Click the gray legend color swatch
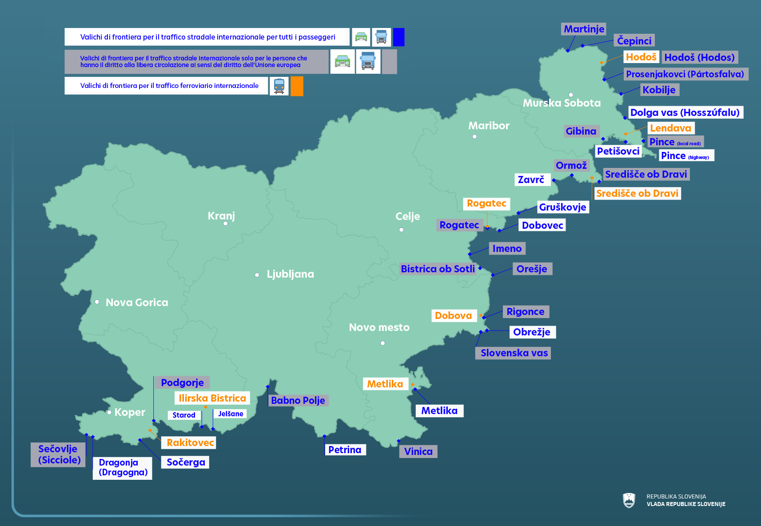This screenshot has height=526, width=761. click(390, 61)
